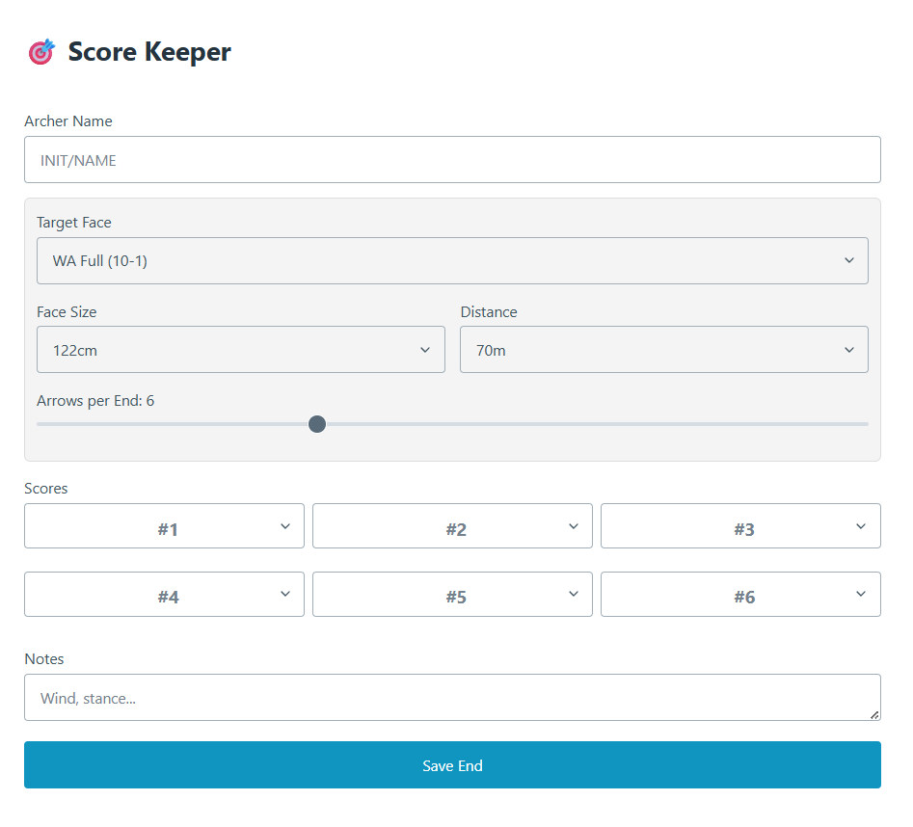
Task: Open the Distance dropdown set to 70m
Action: point(664,349)
